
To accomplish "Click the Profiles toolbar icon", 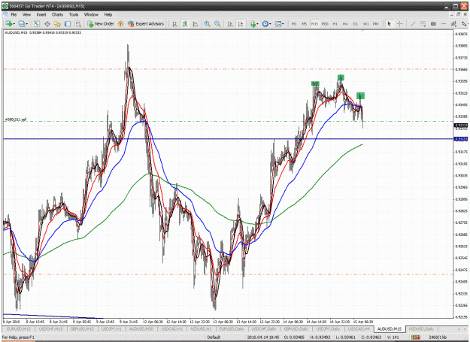I will tap(21, 23).
